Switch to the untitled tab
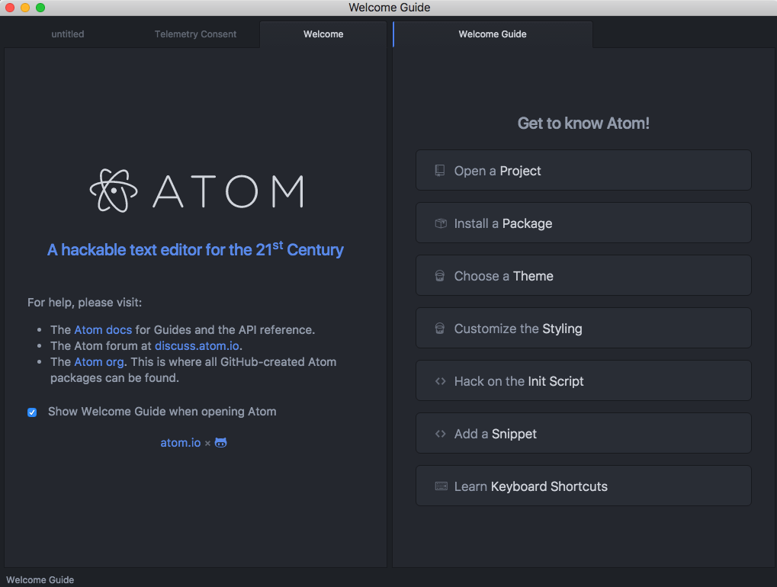This screenshot has height=587, width=777. (x=68, y=34)
